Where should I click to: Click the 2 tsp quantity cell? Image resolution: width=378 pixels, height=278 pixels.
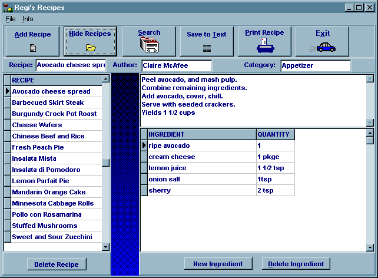(x=276, y=190)
